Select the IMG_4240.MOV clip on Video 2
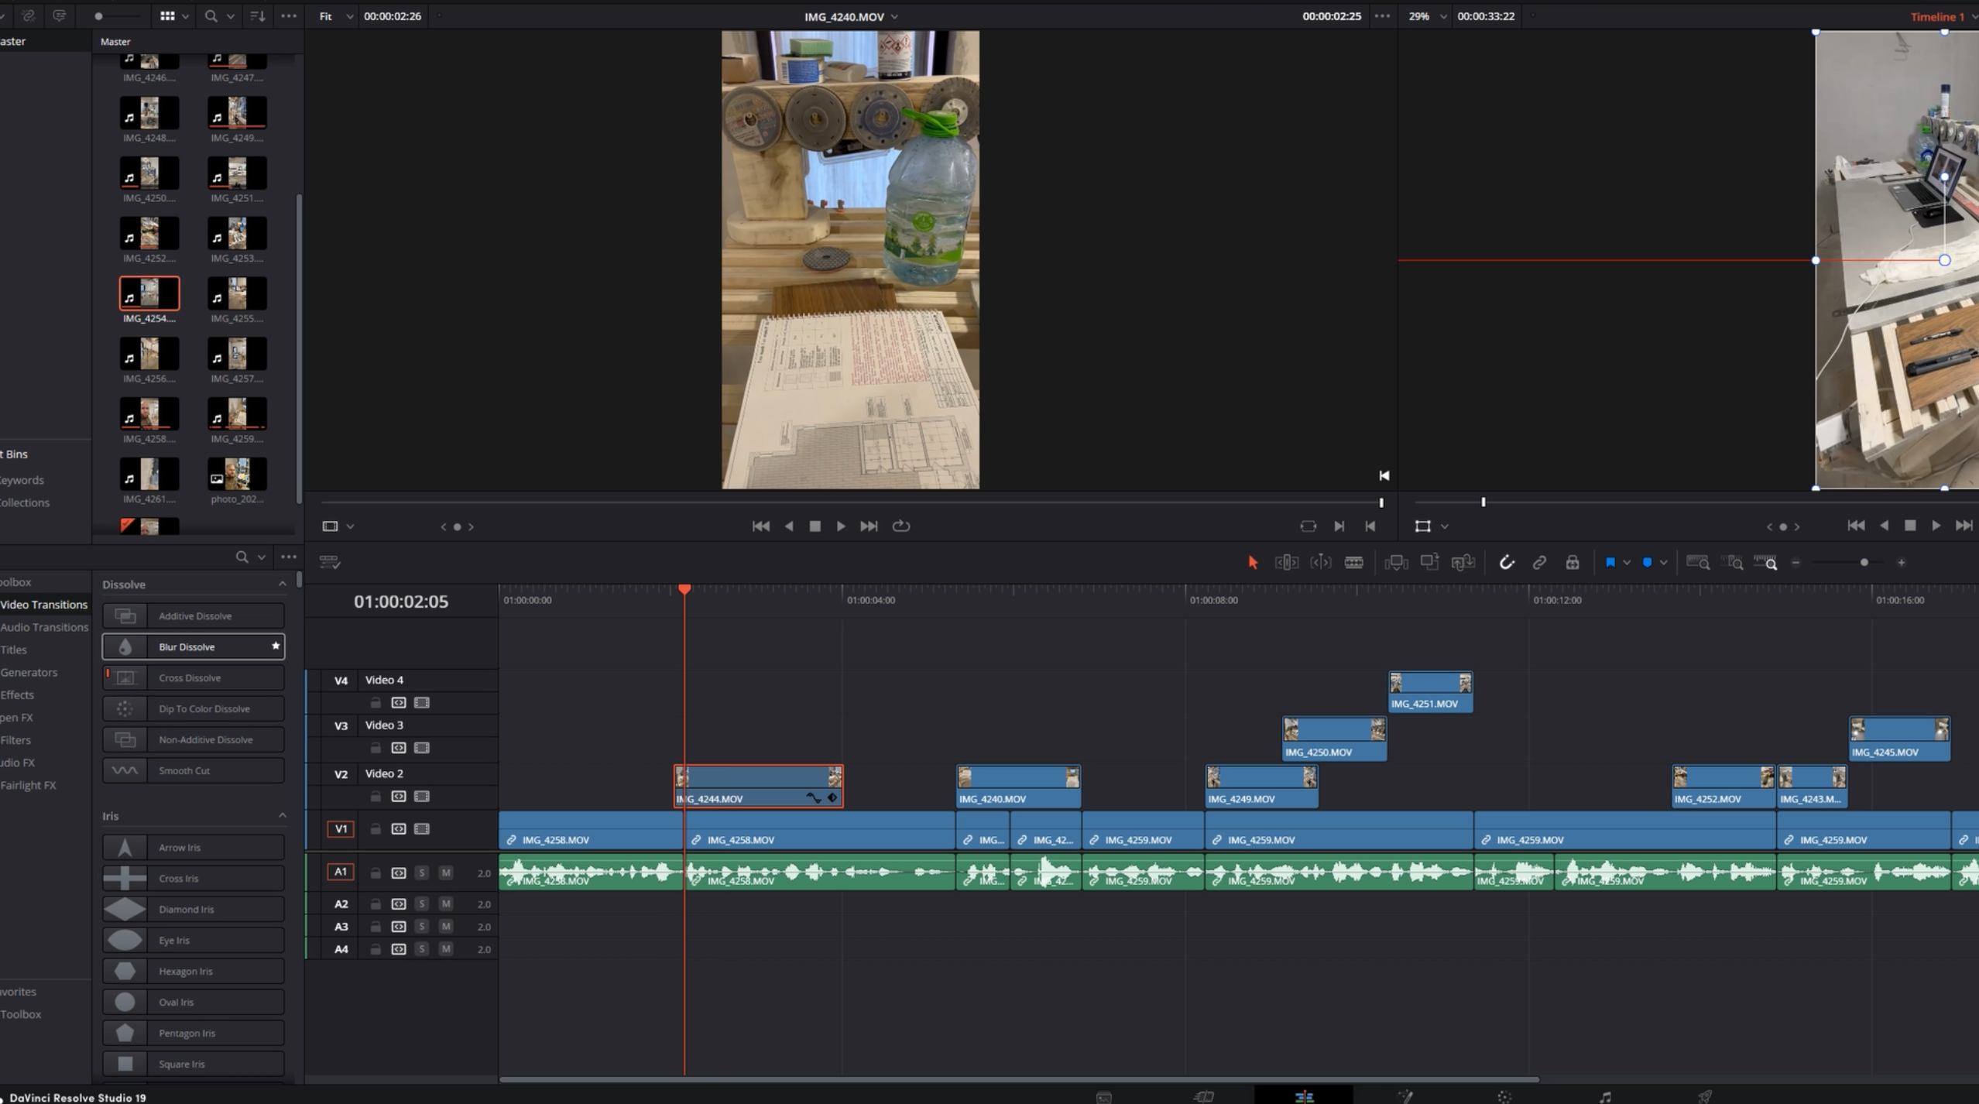 pyautogui.click(x=1017, y=787)
